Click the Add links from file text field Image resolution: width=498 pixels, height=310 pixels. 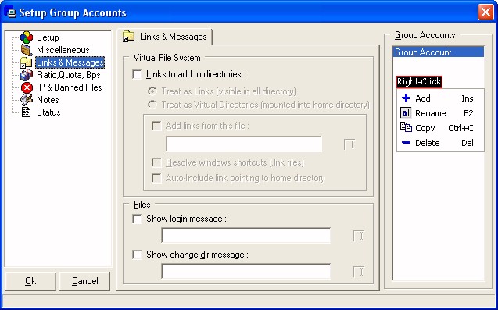[244, 144]
